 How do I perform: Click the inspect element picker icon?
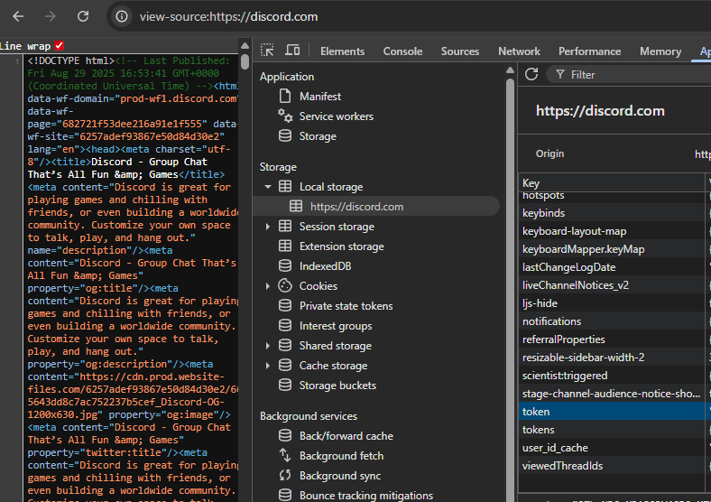click(268, 51)
